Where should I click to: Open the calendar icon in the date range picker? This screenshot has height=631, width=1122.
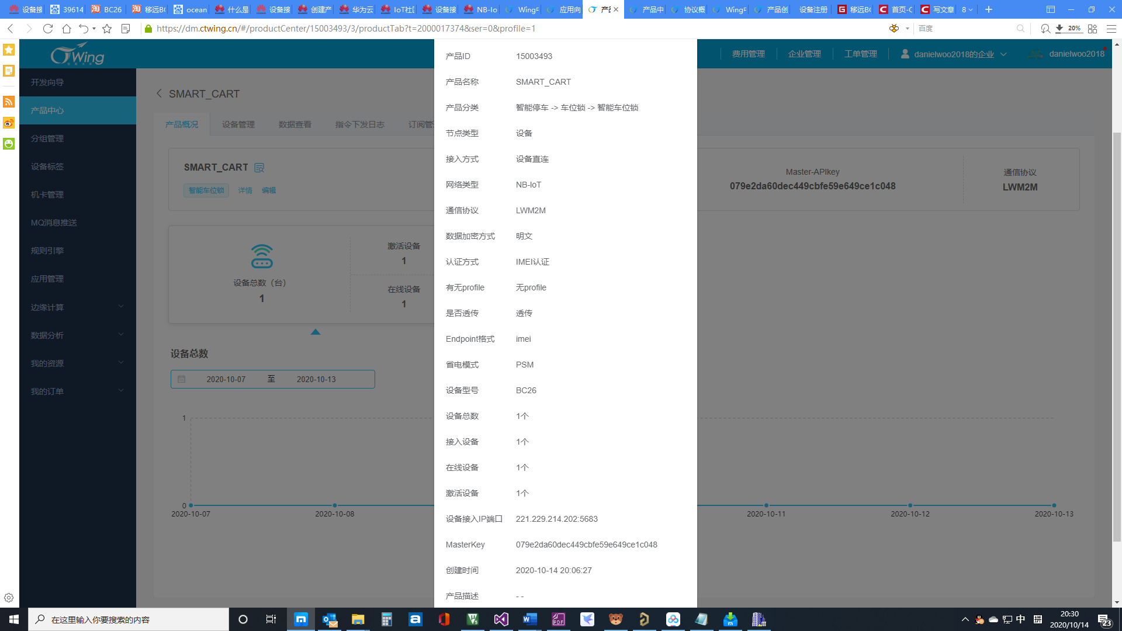[182, 379]
